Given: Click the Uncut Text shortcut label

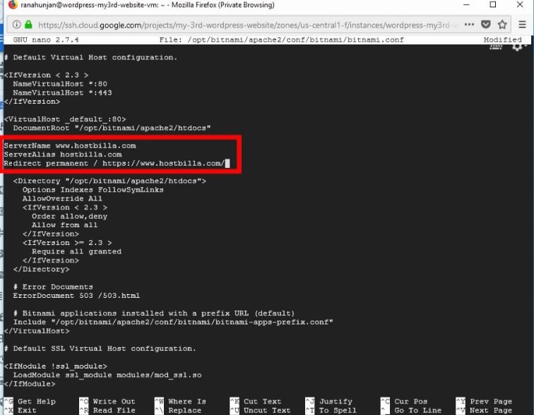Looking at the screenshot, I should (x=267, y=410).
